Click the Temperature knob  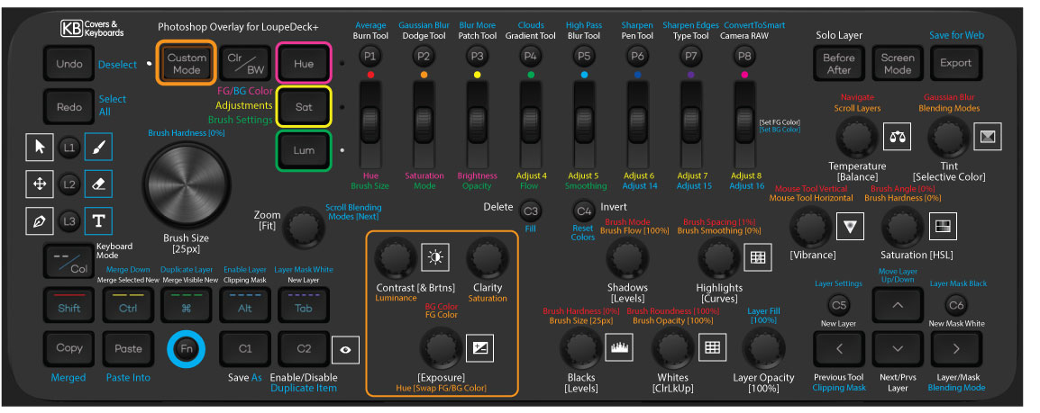point(857,137)
